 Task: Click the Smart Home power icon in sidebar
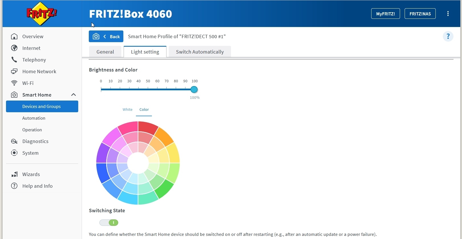[x=14, y=95]
